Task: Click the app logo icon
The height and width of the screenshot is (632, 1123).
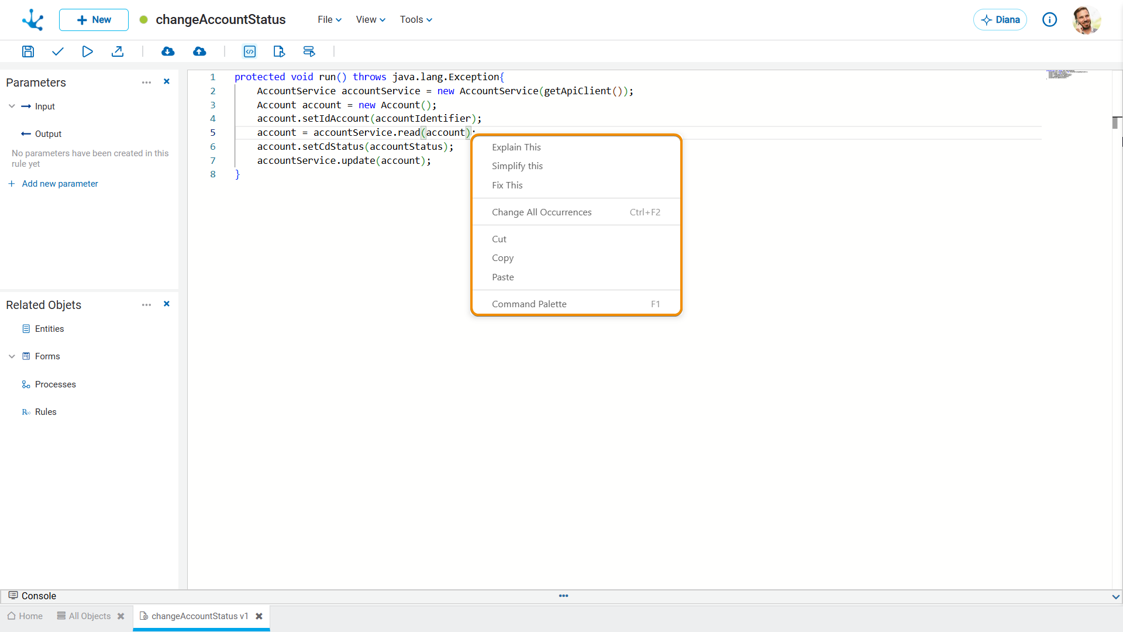Action: (x=33, y=20)
